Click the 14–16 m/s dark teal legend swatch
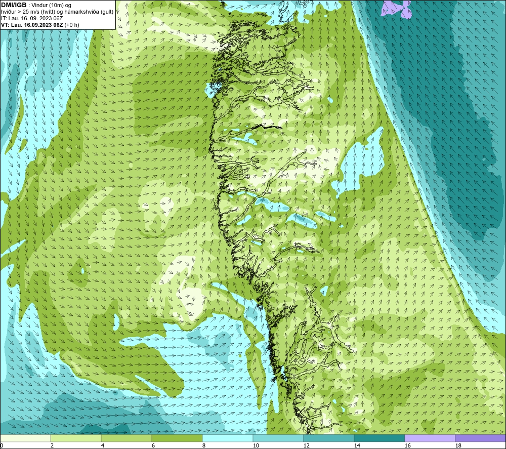The image size is (506, 449). pyautogui.click(x=379, y=438)
